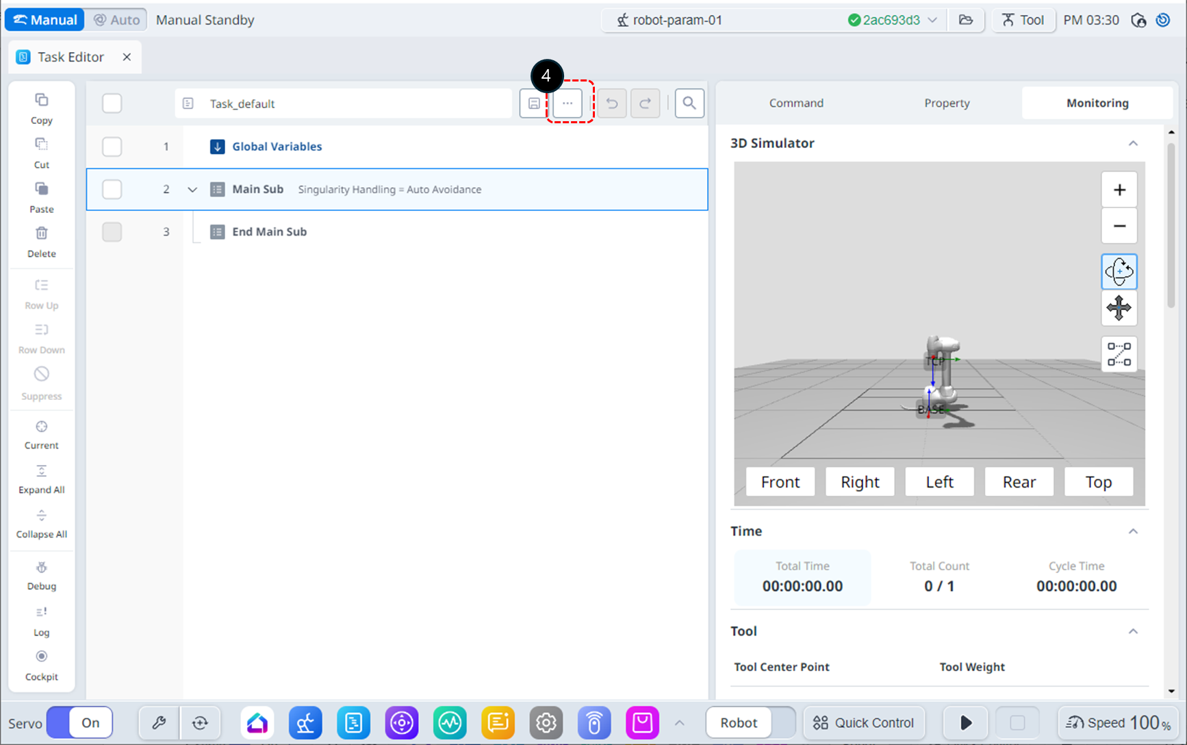This screenshot has height=745, width=1187.
Task: Click the Copy icon in left sidebar
Action: (41, 101)
